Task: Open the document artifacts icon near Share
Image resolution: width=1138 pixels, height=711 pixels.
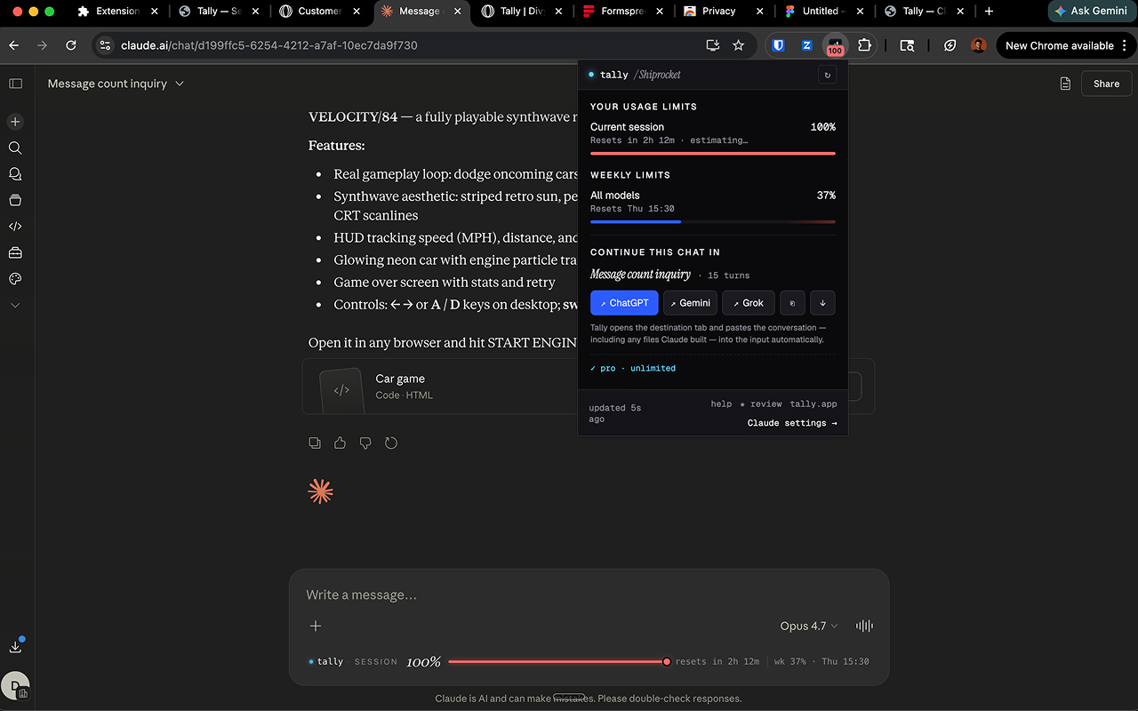Action: pyautogui.click(x=1065, y=84)
